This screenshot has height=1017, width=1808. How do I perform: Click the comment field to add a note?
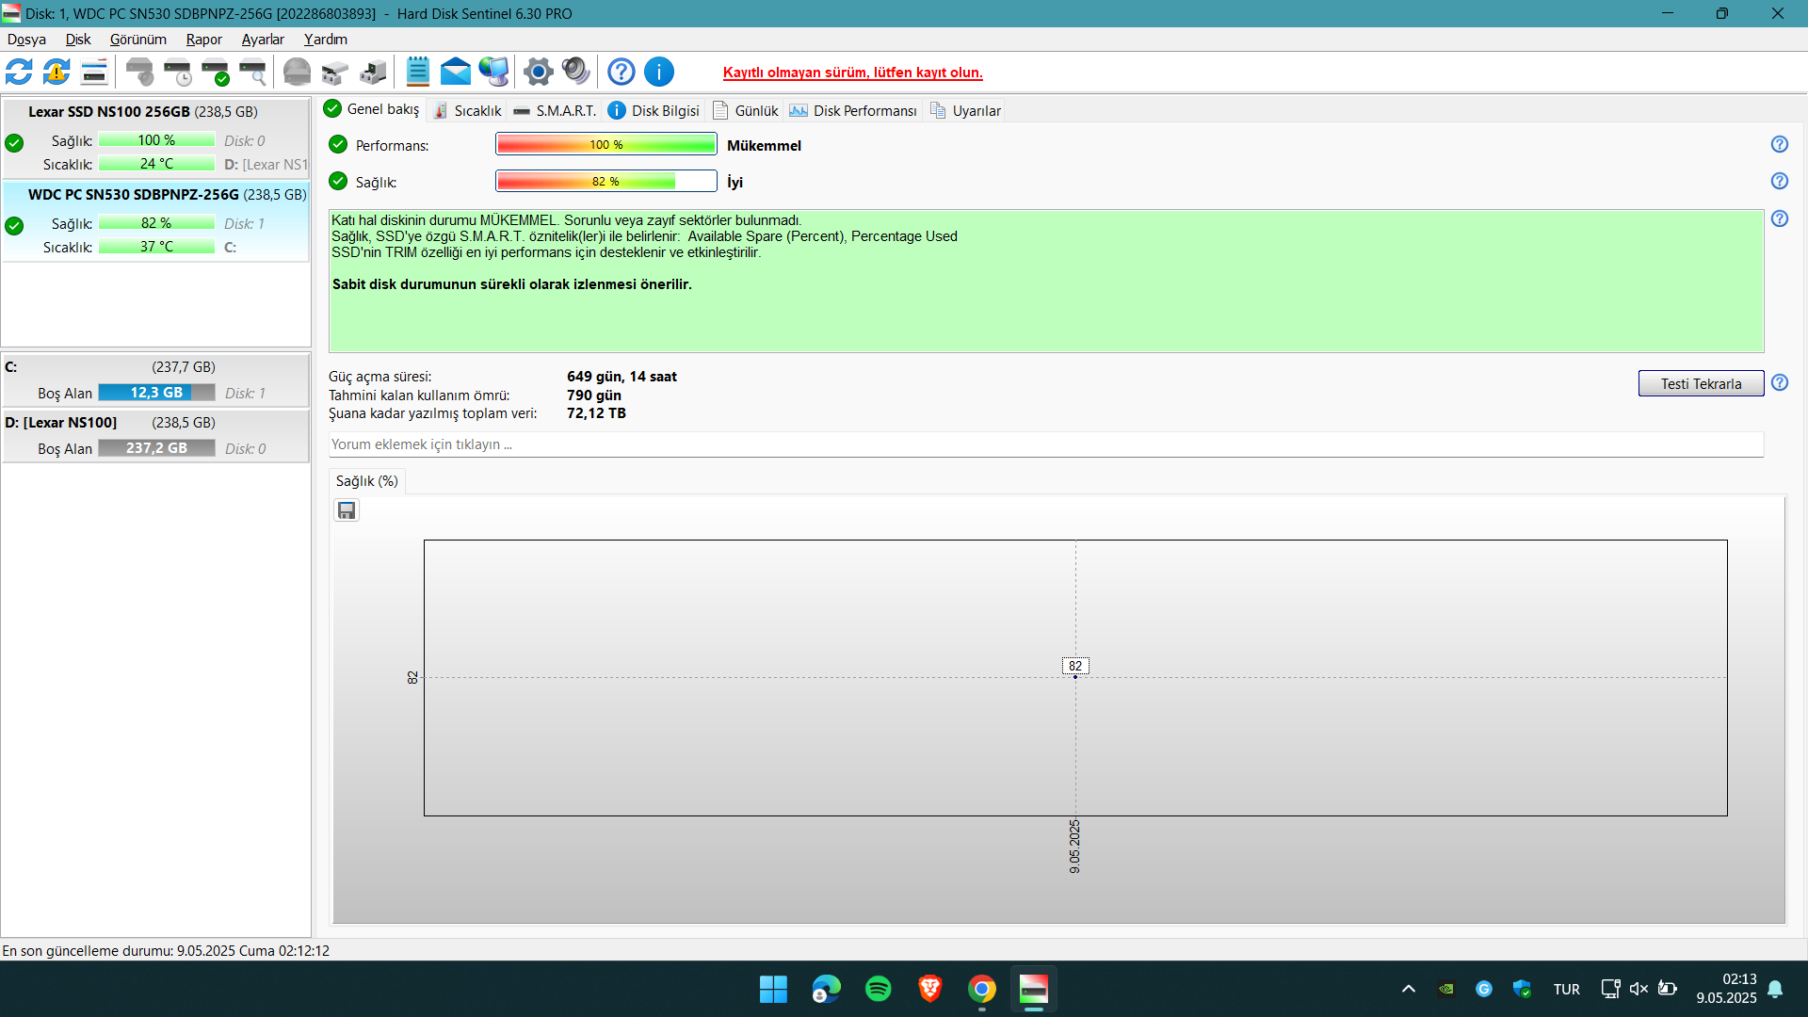pos(1045,444)
